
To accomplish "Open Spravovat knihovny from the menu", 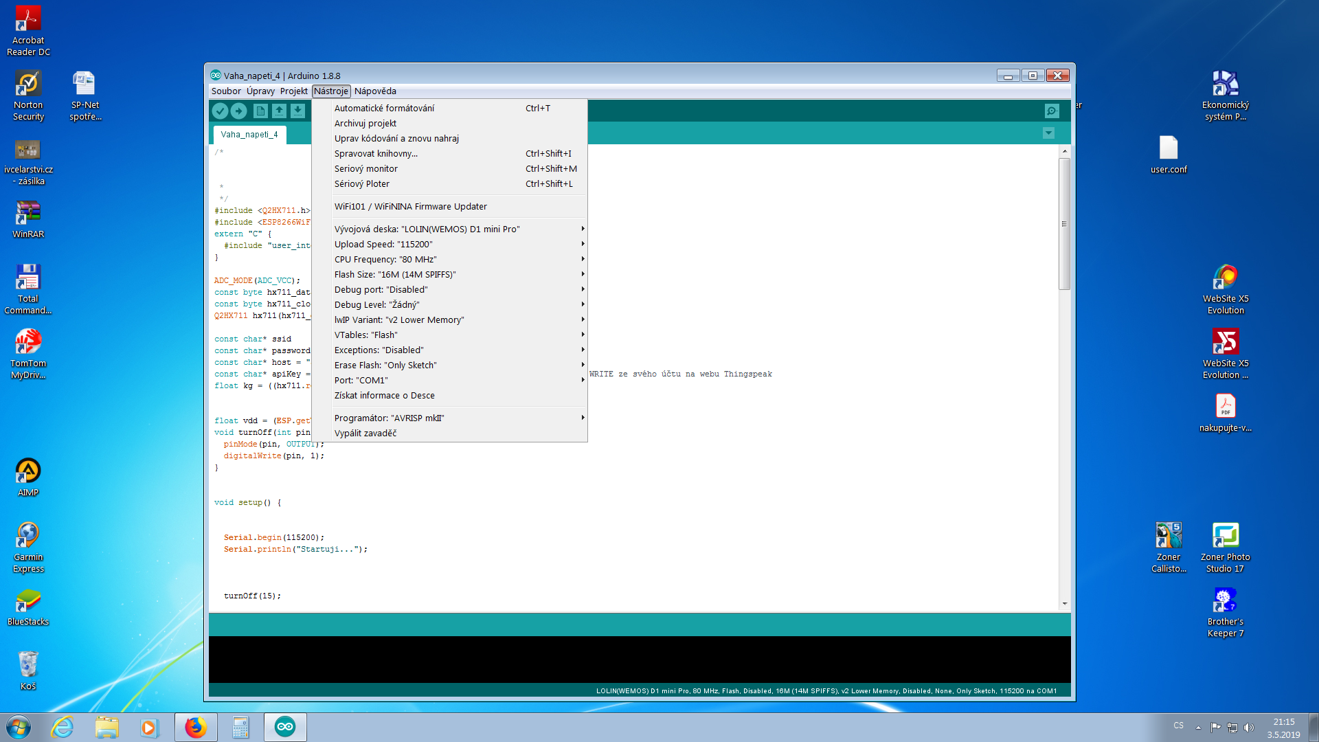I will pyautogui.click(x=449, y=154).
